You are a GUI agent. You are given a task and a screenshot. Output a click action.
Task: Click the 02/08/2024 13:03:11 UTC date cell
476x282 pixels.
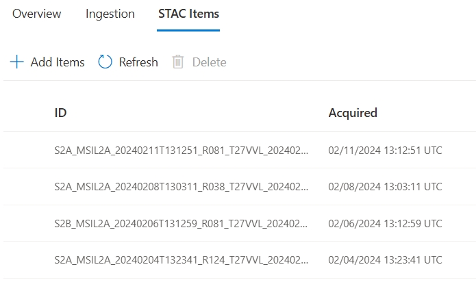tap(385, 186)
